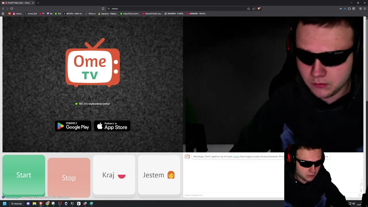Select the OmeTV Video Chat tab

18,3
